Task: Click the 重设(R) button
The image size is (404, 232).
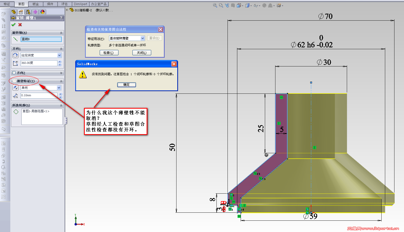Action: pyautogui.click(x=154, y=38)
